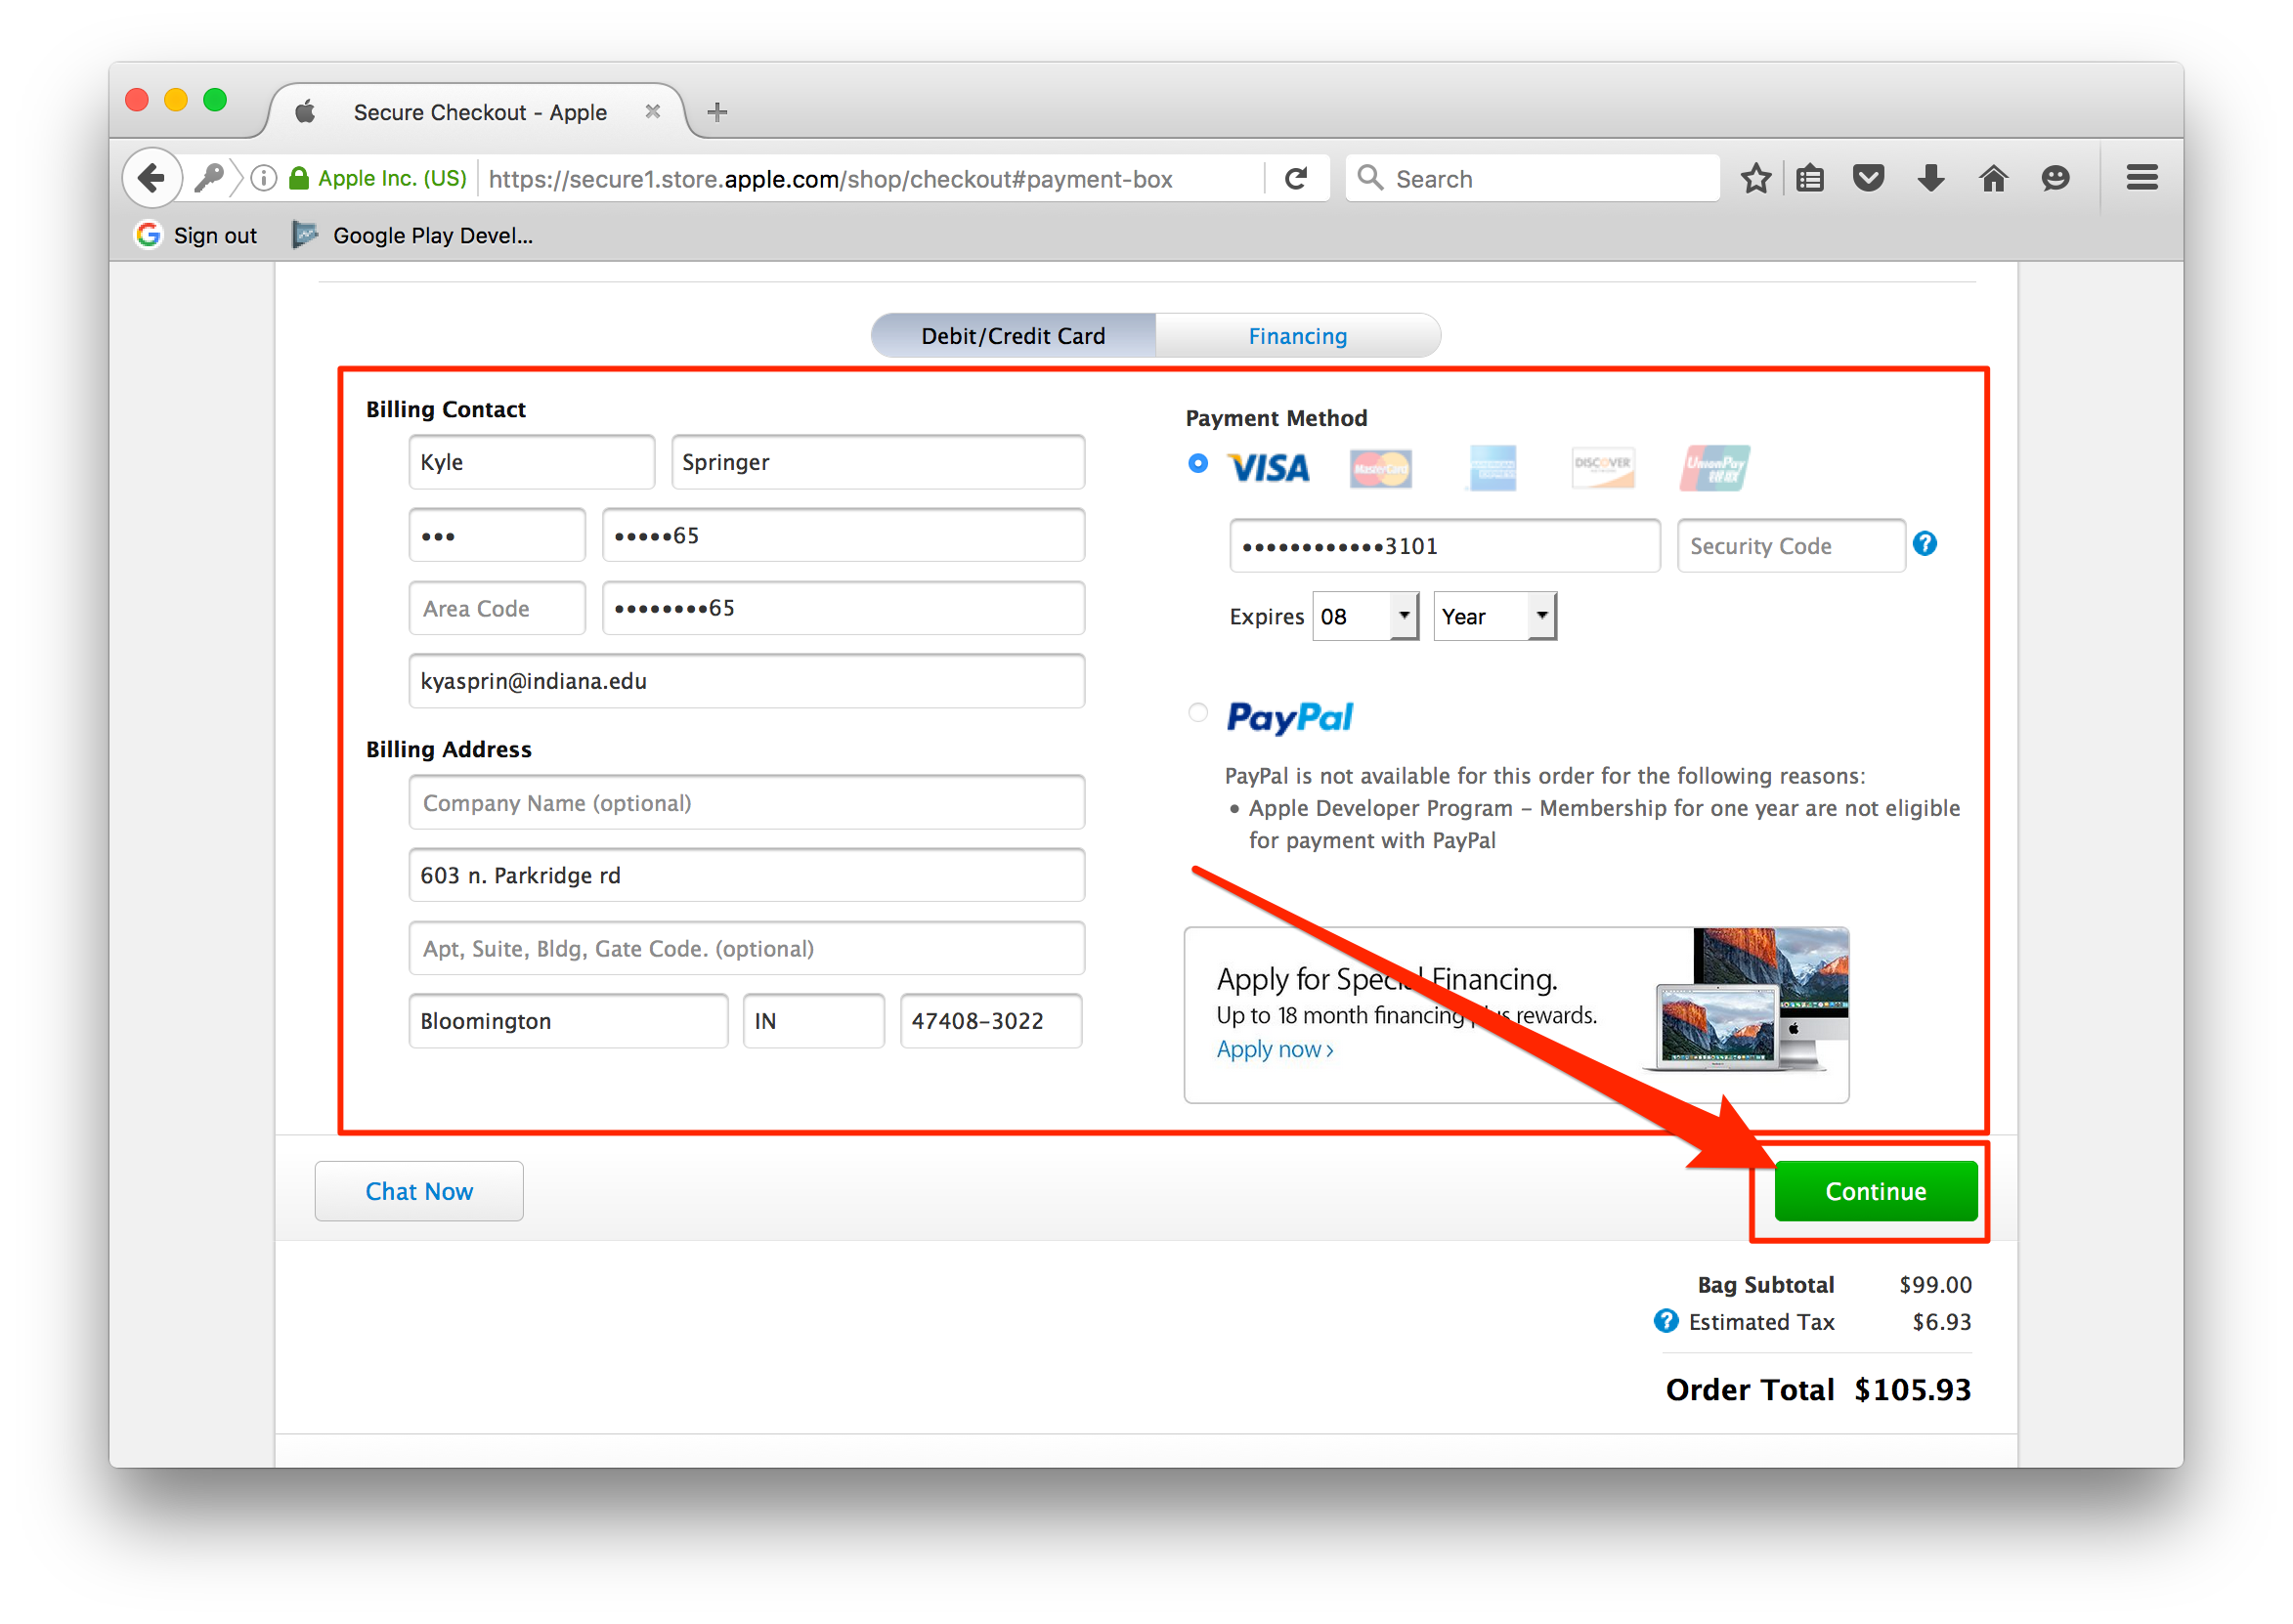2293x1624 pixels.
Task: Open the expiration Year dropdown
Action: click(1494, 616)
